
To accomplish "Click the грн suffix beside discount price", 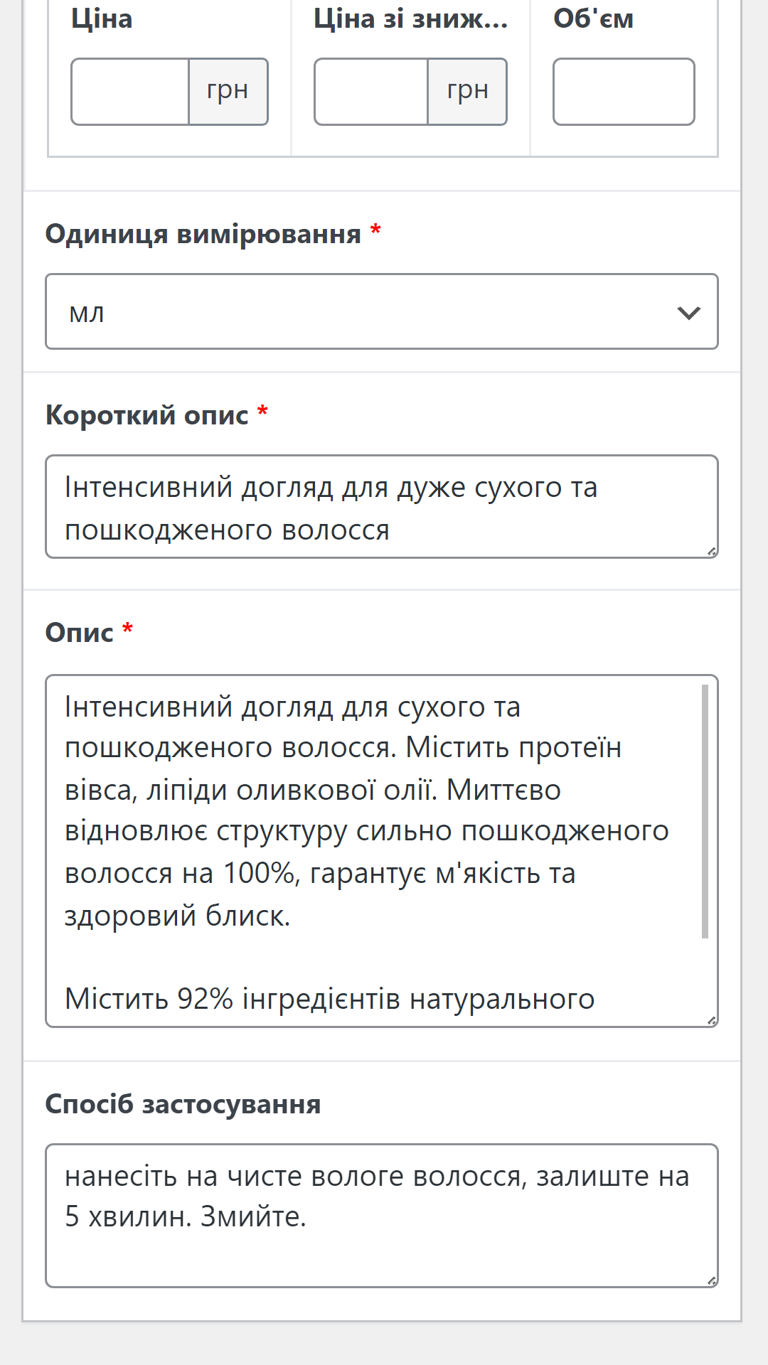I will click(467, 92).
